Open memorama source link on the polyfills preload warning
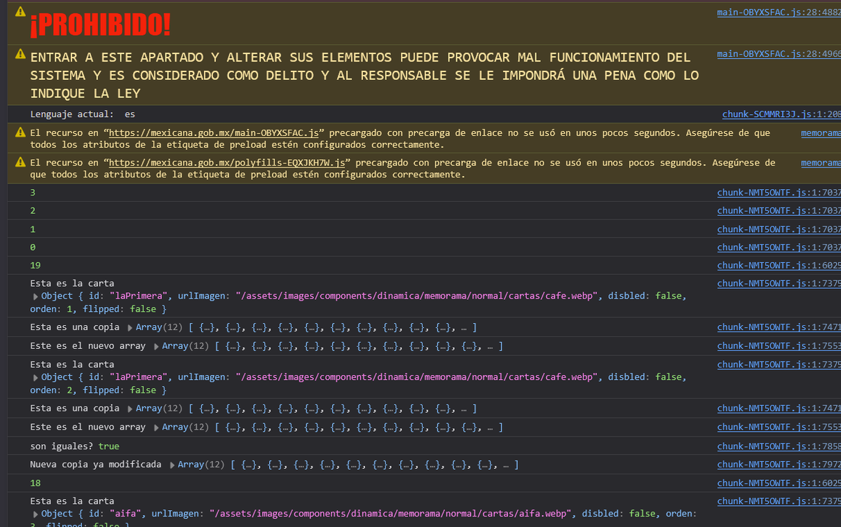 (x=821, y=162)
